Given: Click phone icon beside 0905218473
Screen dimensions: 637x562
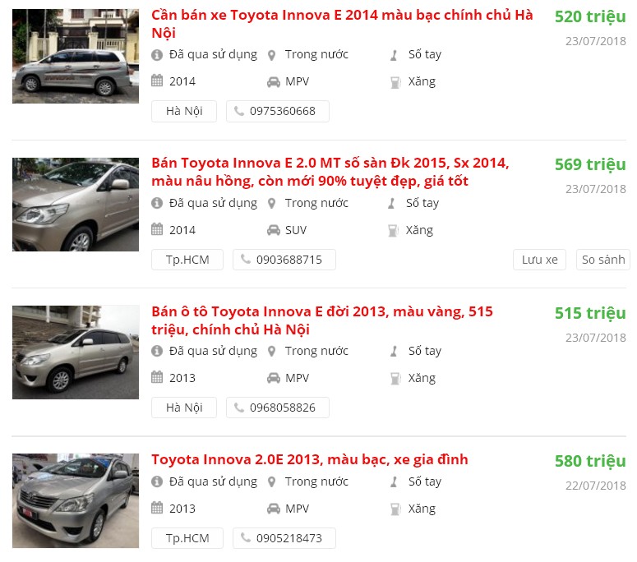Looking at the screenshot, I should [246, 538].
